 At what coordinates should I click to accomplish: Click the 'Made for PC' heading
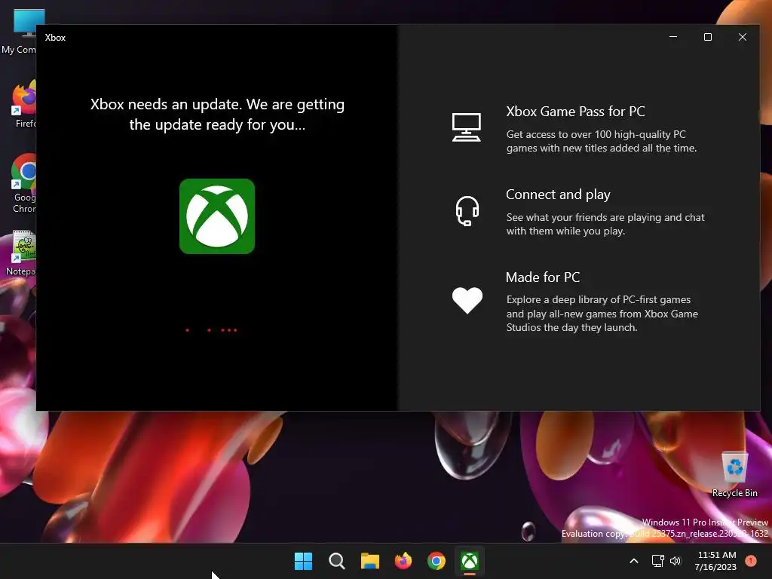(543, 277)
